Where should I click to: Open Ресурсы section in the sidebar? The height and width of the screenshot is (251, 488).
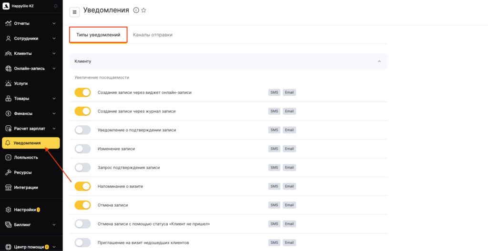[x=22, y=172]
